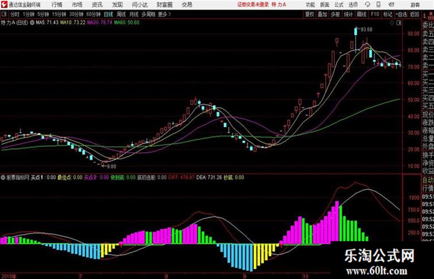Open the 问小达 menu
Image resolution: width=434 pixels, height=279 pixels.
140,5
